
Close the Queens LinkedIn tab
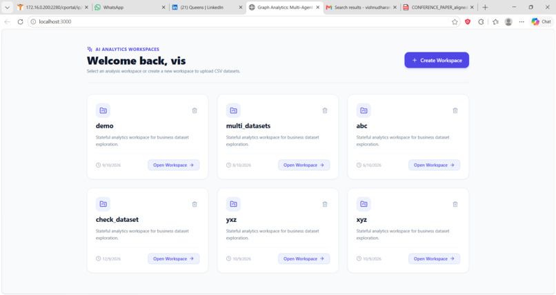click(241, 7)
